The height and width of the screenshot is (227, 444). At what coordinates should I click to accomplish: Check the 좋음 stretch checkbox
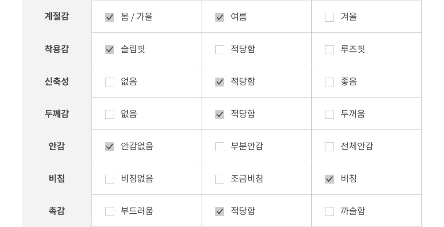tap(329, 82)
